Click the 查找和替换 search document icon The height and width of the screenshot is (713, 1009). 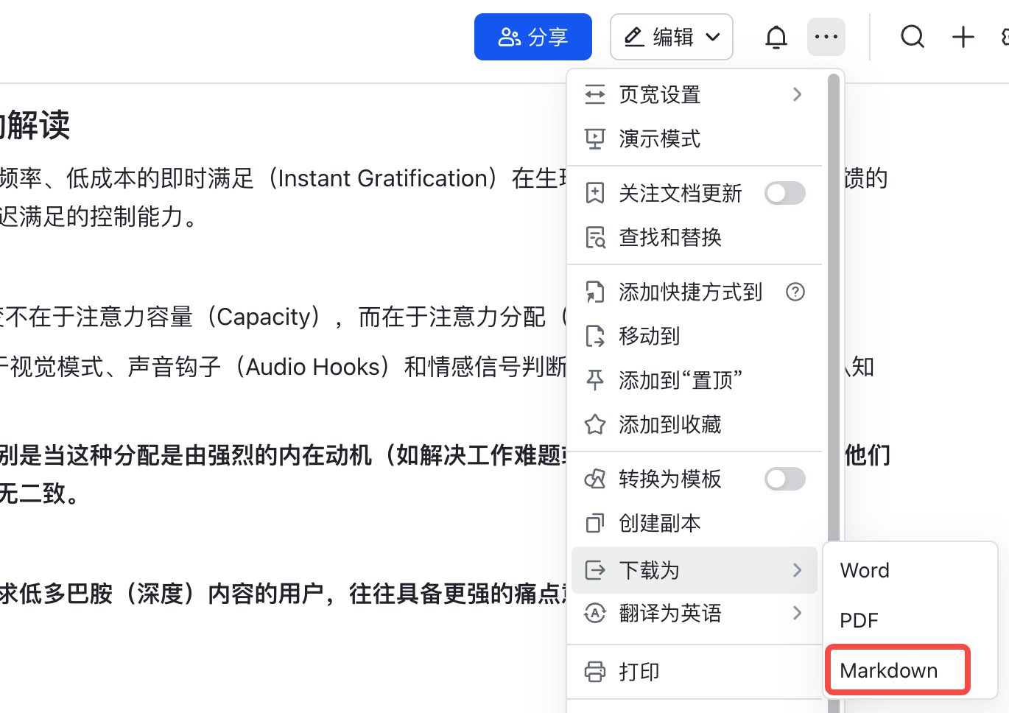595,237
